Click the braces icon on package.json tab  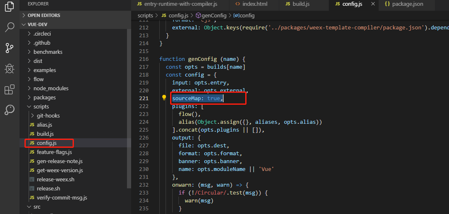pos(388,4)
